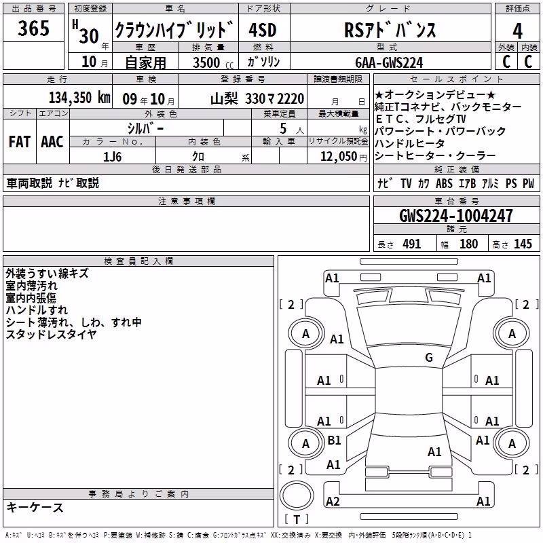Click the spare tire circle above T
The height and width of the screenshot is (543, 543).
click(297, 495)
